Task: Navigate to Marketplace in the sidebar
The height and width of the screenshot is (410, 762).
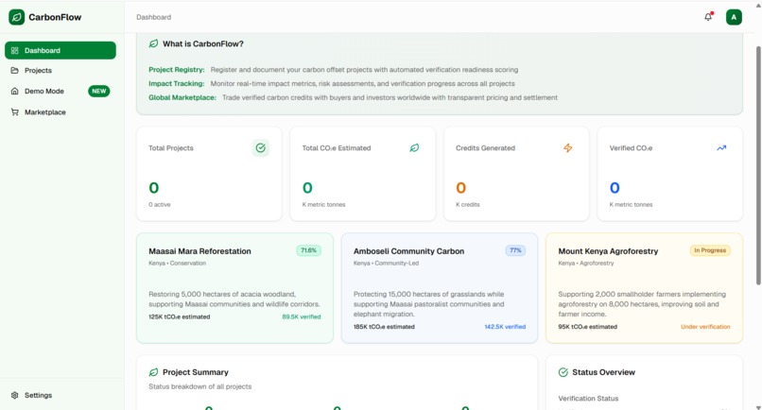Action: coord(61,112)
